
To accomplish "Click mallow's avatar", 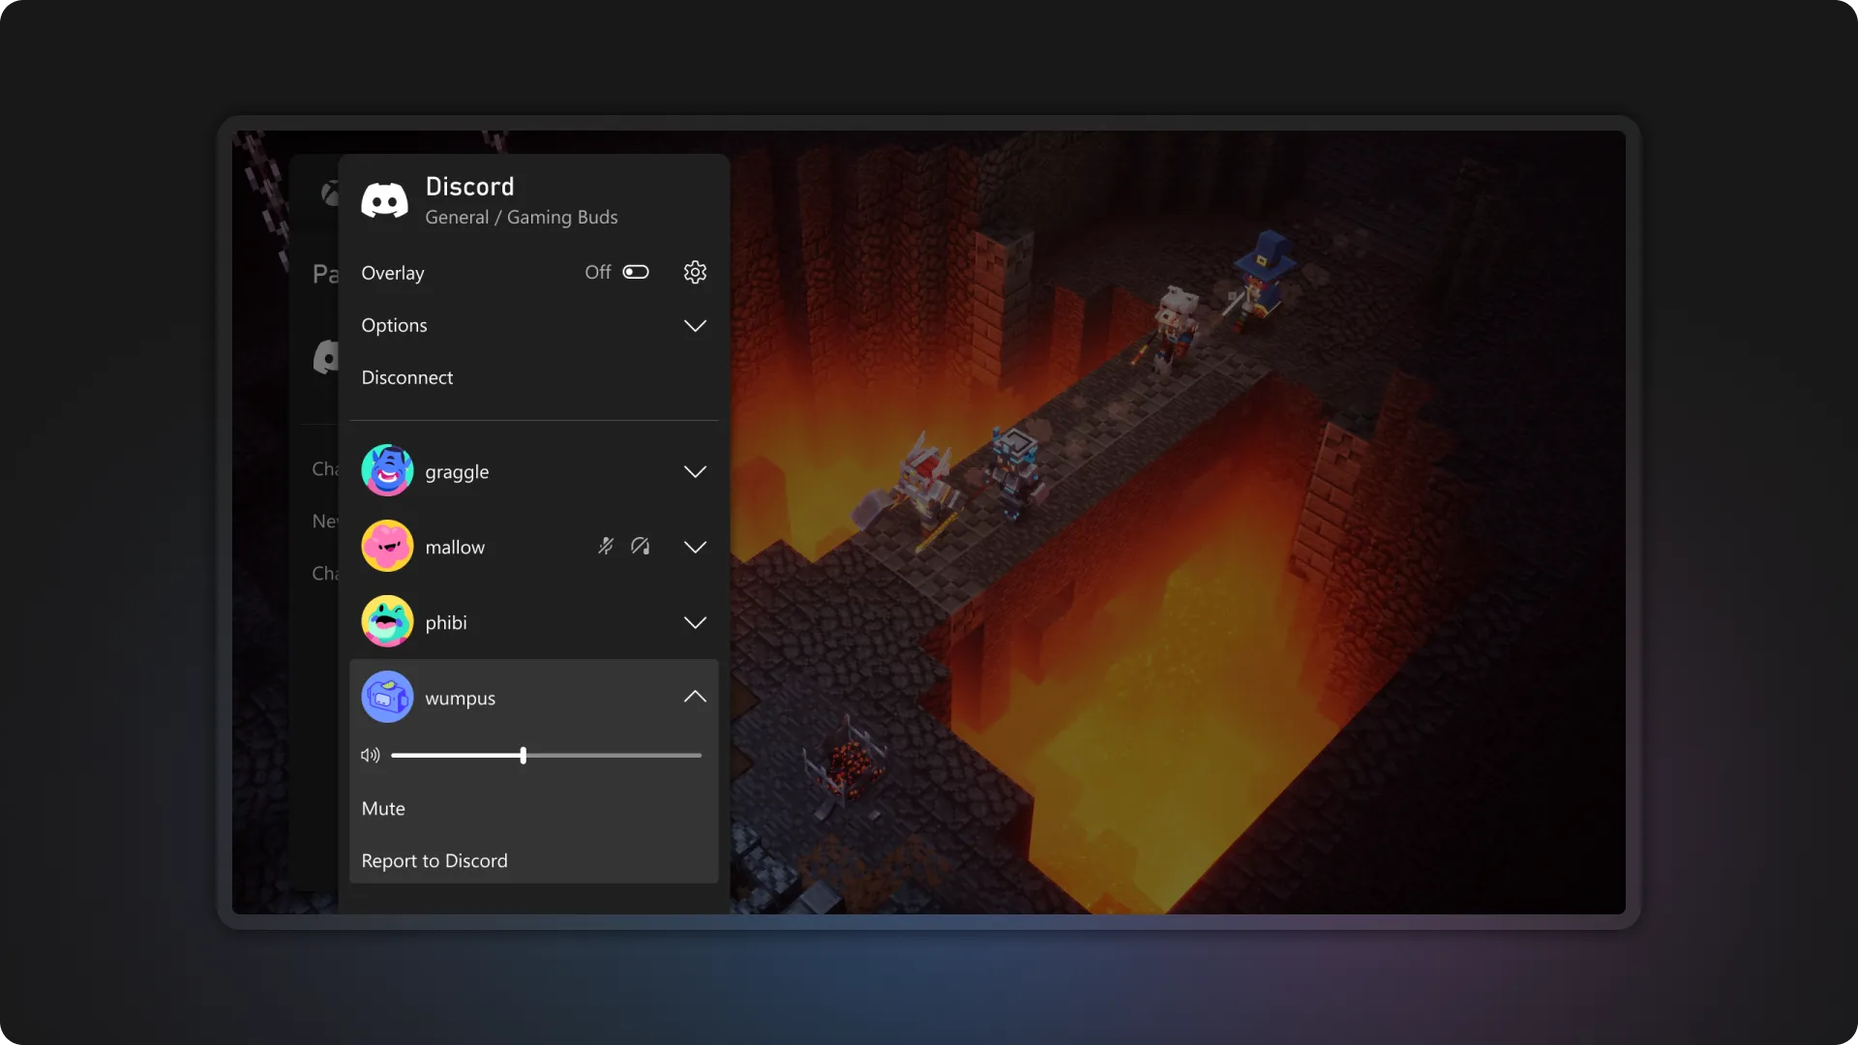I will pos(387,546).
